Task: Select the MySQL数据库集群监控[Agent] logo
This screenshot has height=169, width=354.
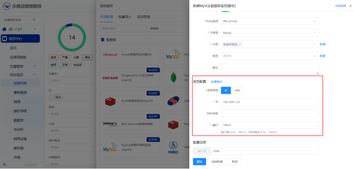Action: pos(110,147)
